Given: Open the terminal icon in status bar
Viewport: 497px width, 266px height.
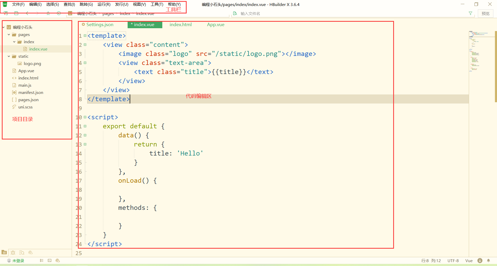Looking at the screenshot, I should (50, 261).
